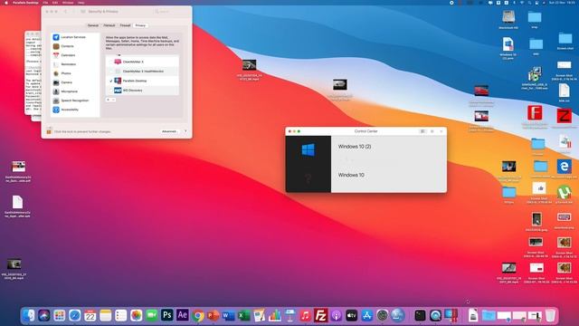Open App Store from the Dock
Viewport: 579px width, 326px height.
[x=367, y=315]
